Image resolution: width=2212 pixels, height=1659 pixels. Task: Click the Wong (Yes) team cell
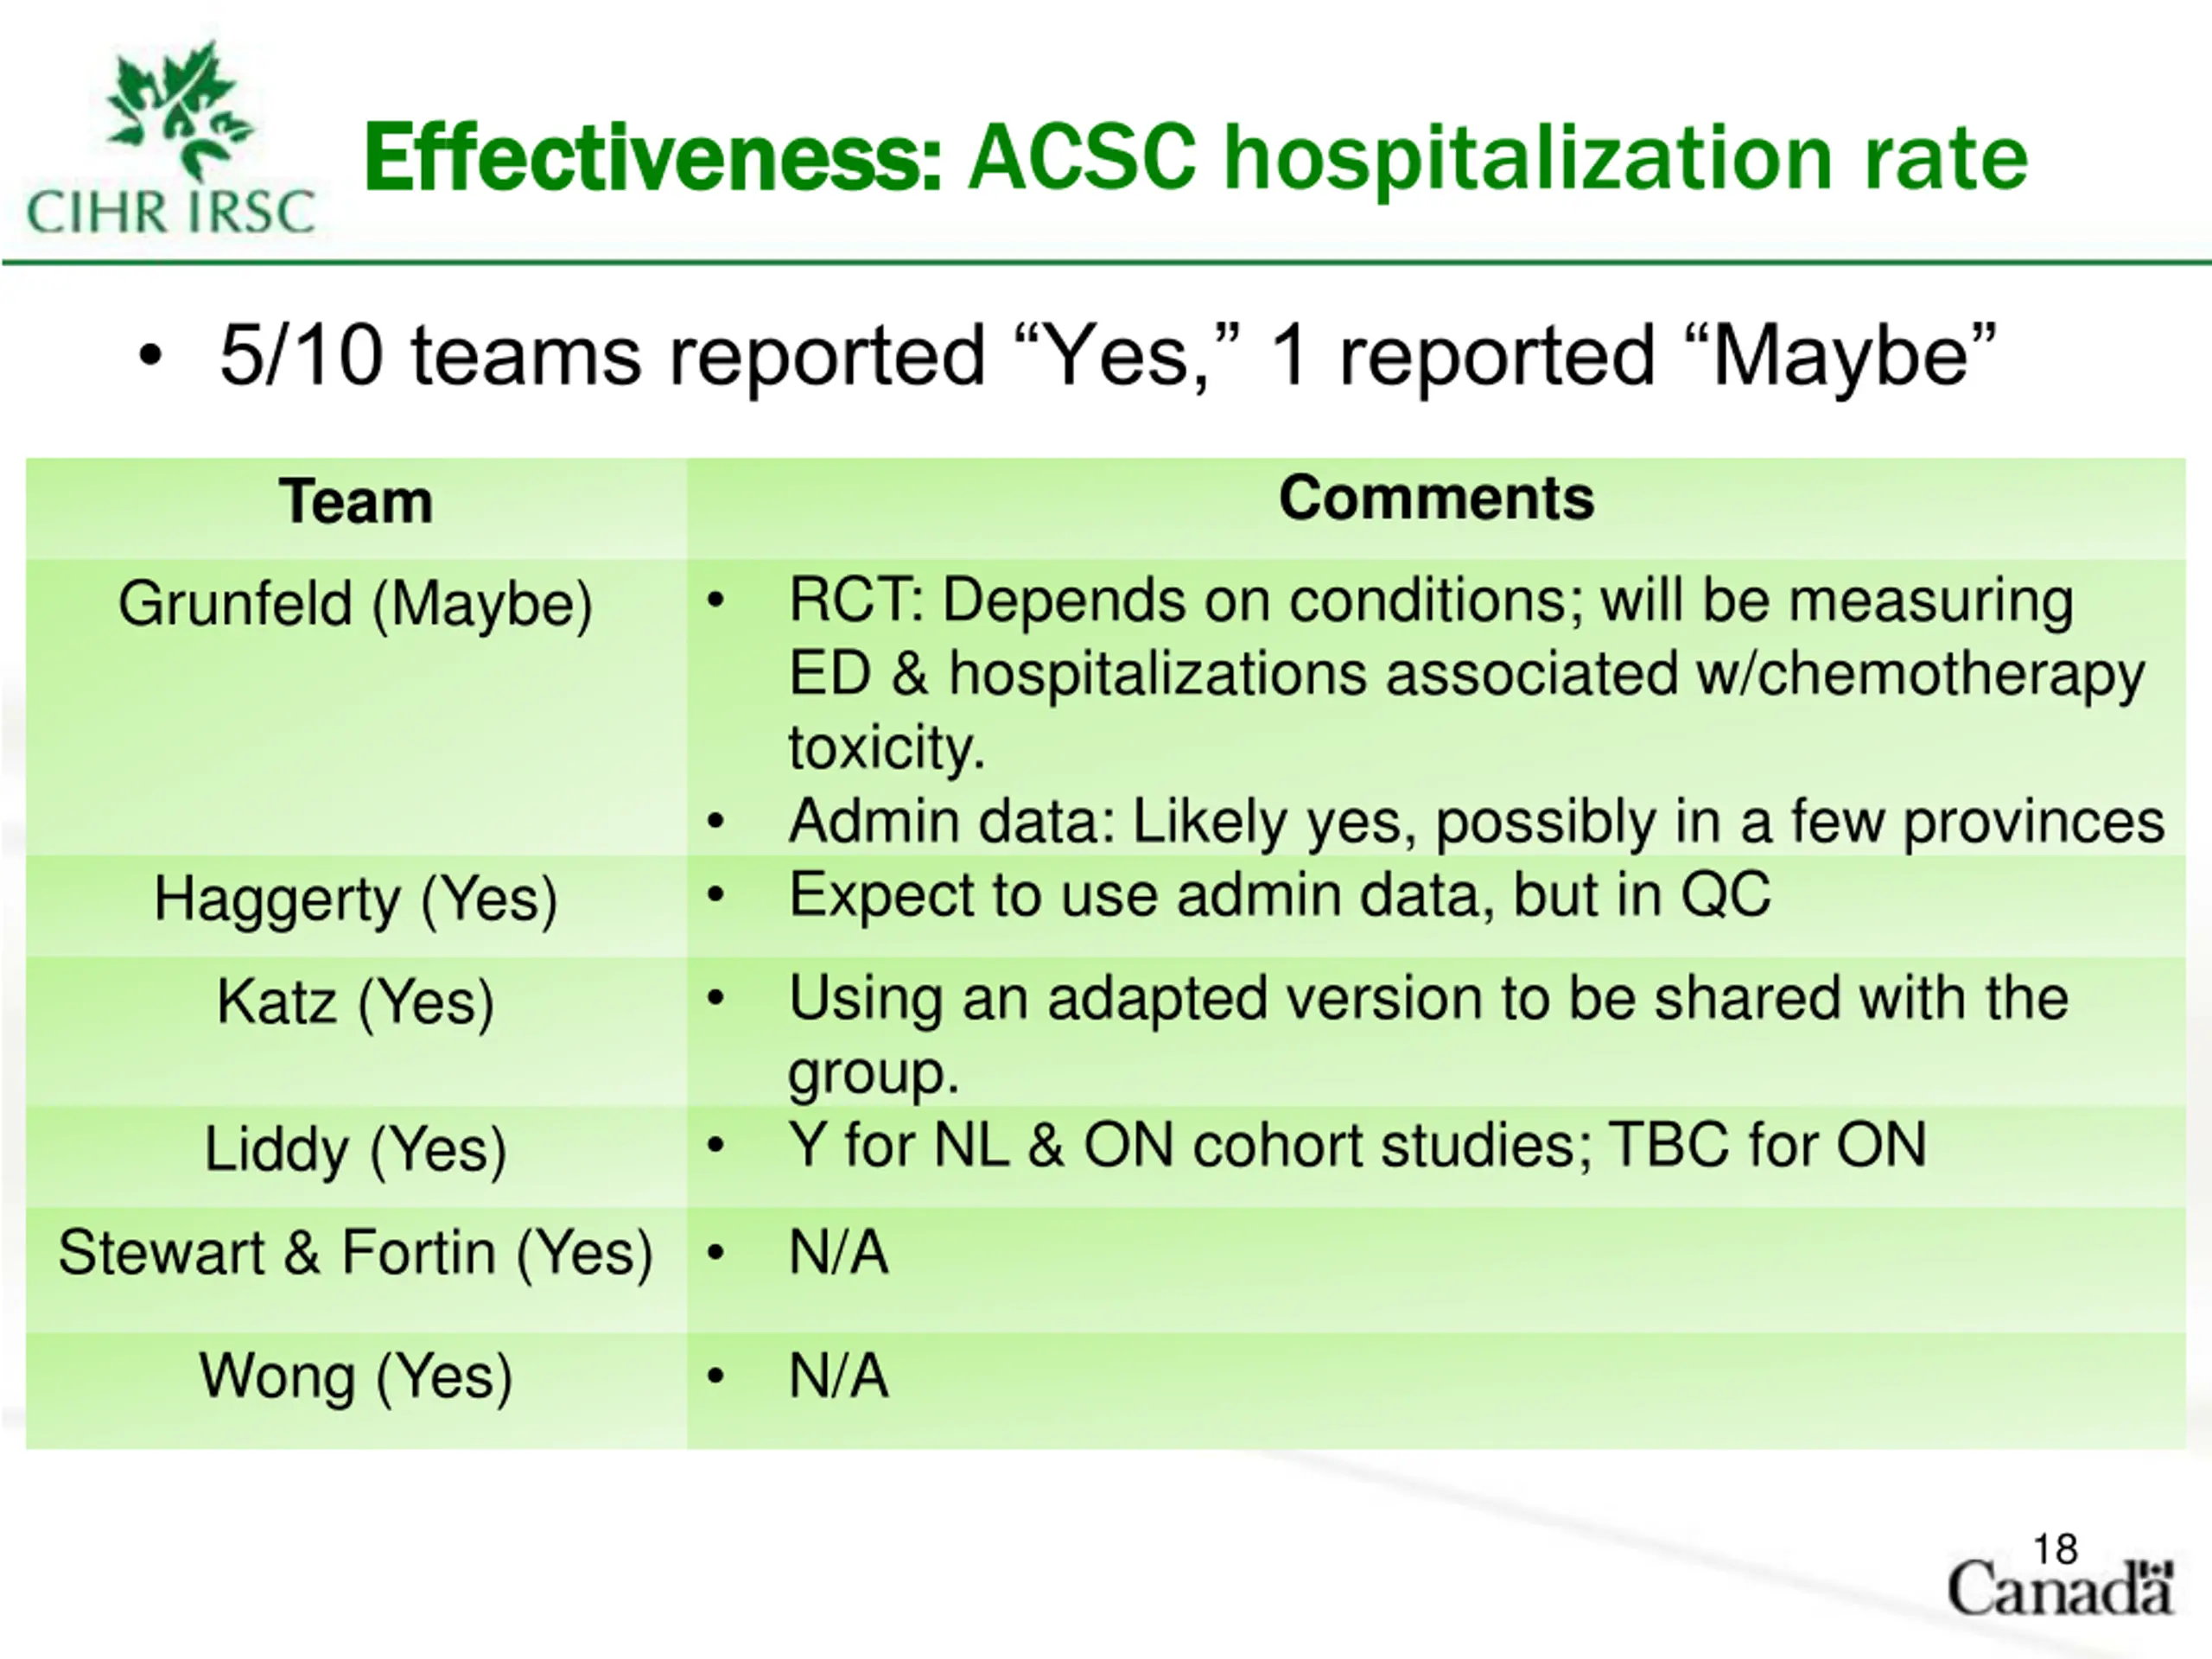[356, 1376]
